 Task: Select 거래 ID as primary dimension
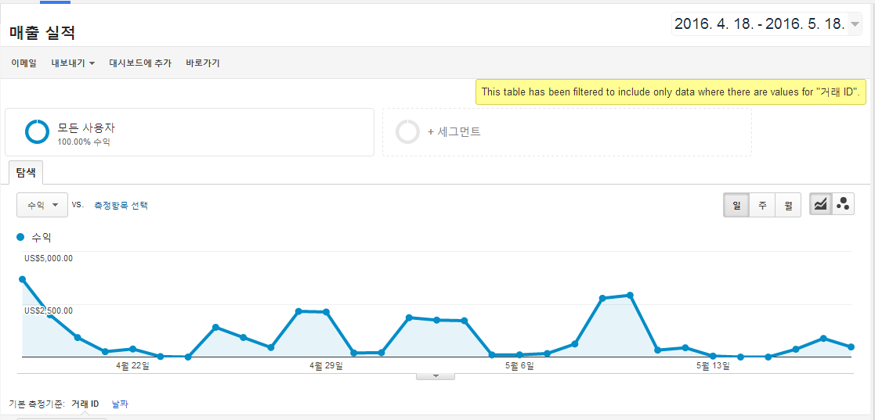[x=85, y=404]
